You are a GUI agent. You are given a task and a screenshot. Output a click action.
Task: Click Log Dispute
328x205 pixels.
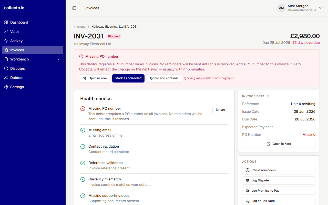[x=279, y=180]
